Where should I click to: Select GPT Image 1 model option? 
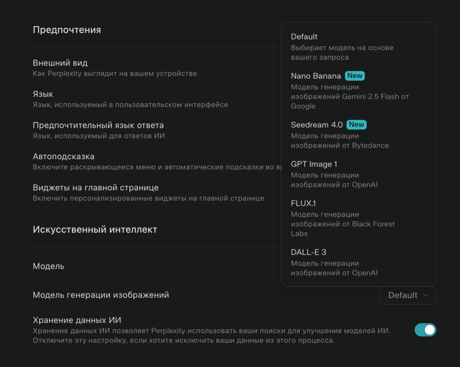(314, 164)
